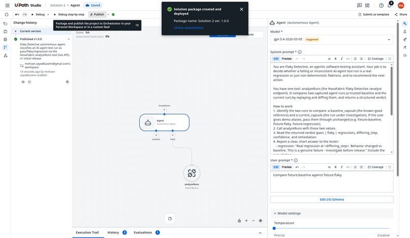Open notifications bell with badge 3
The width and height of the screenshot is (410, 238).
coord(389,5)
